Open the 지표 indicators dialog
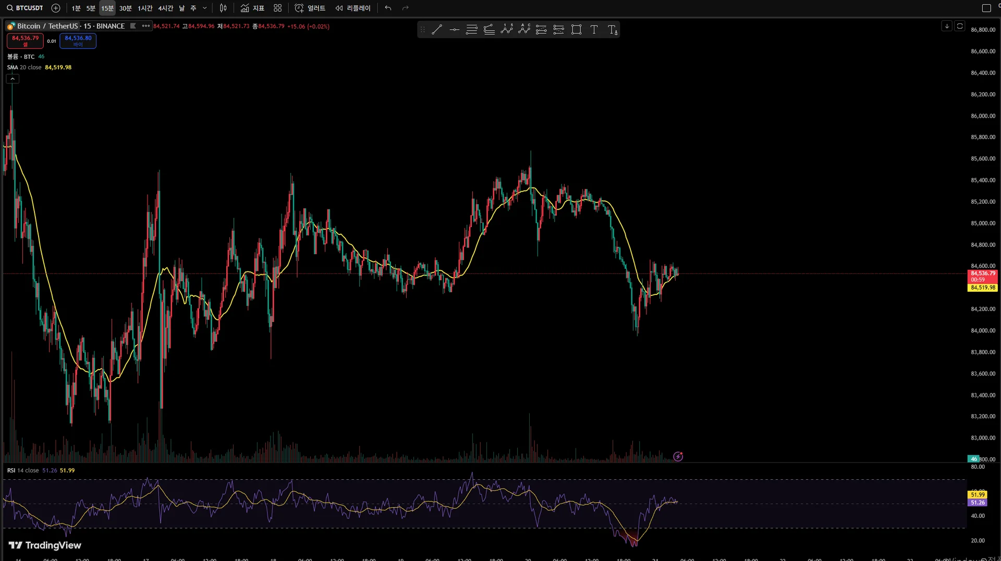The width and height of the screenshot is (1001, 561). click(x=252, y=8)
